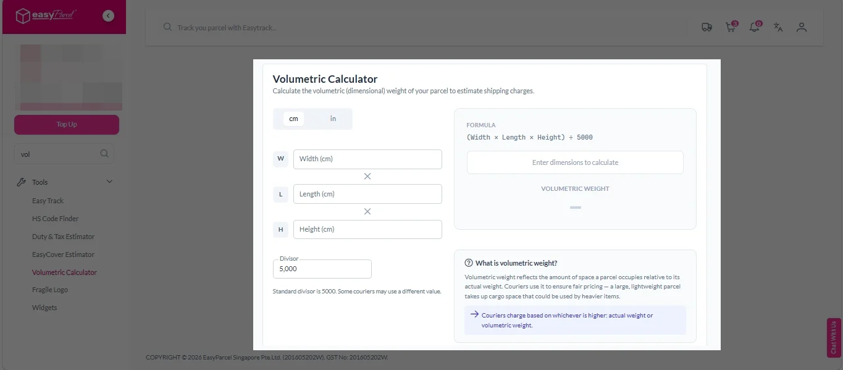
Task: Click the Divisor input field
Action: click(322, 269)
